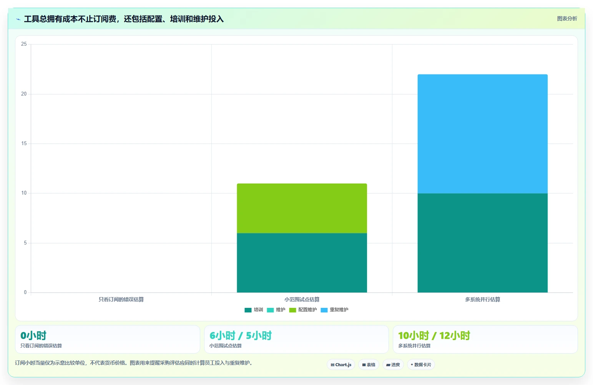Click the lightning icon beside the chart title
This screenshot has height=385, width=593.
[x=18, y=19]
